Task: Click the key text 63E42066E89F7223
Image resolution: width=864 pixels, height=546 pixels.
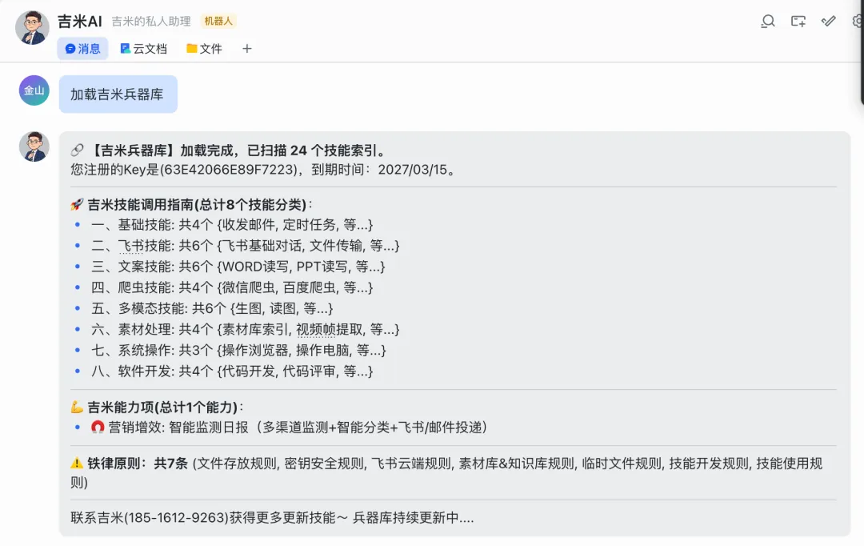Action: point(230,169)
